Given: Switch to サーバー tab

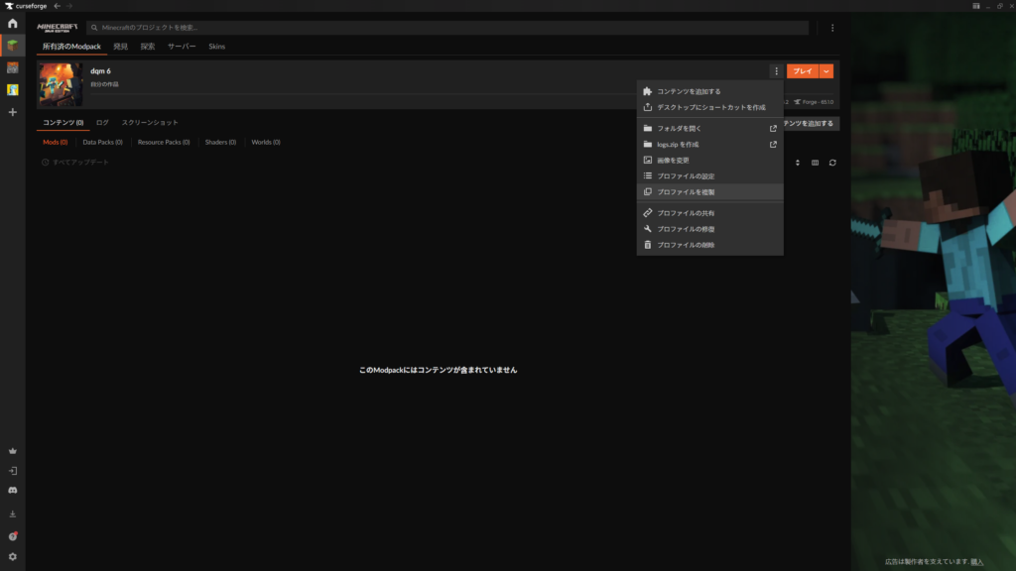Looking at the screenshot, I should tap(182, 47).
